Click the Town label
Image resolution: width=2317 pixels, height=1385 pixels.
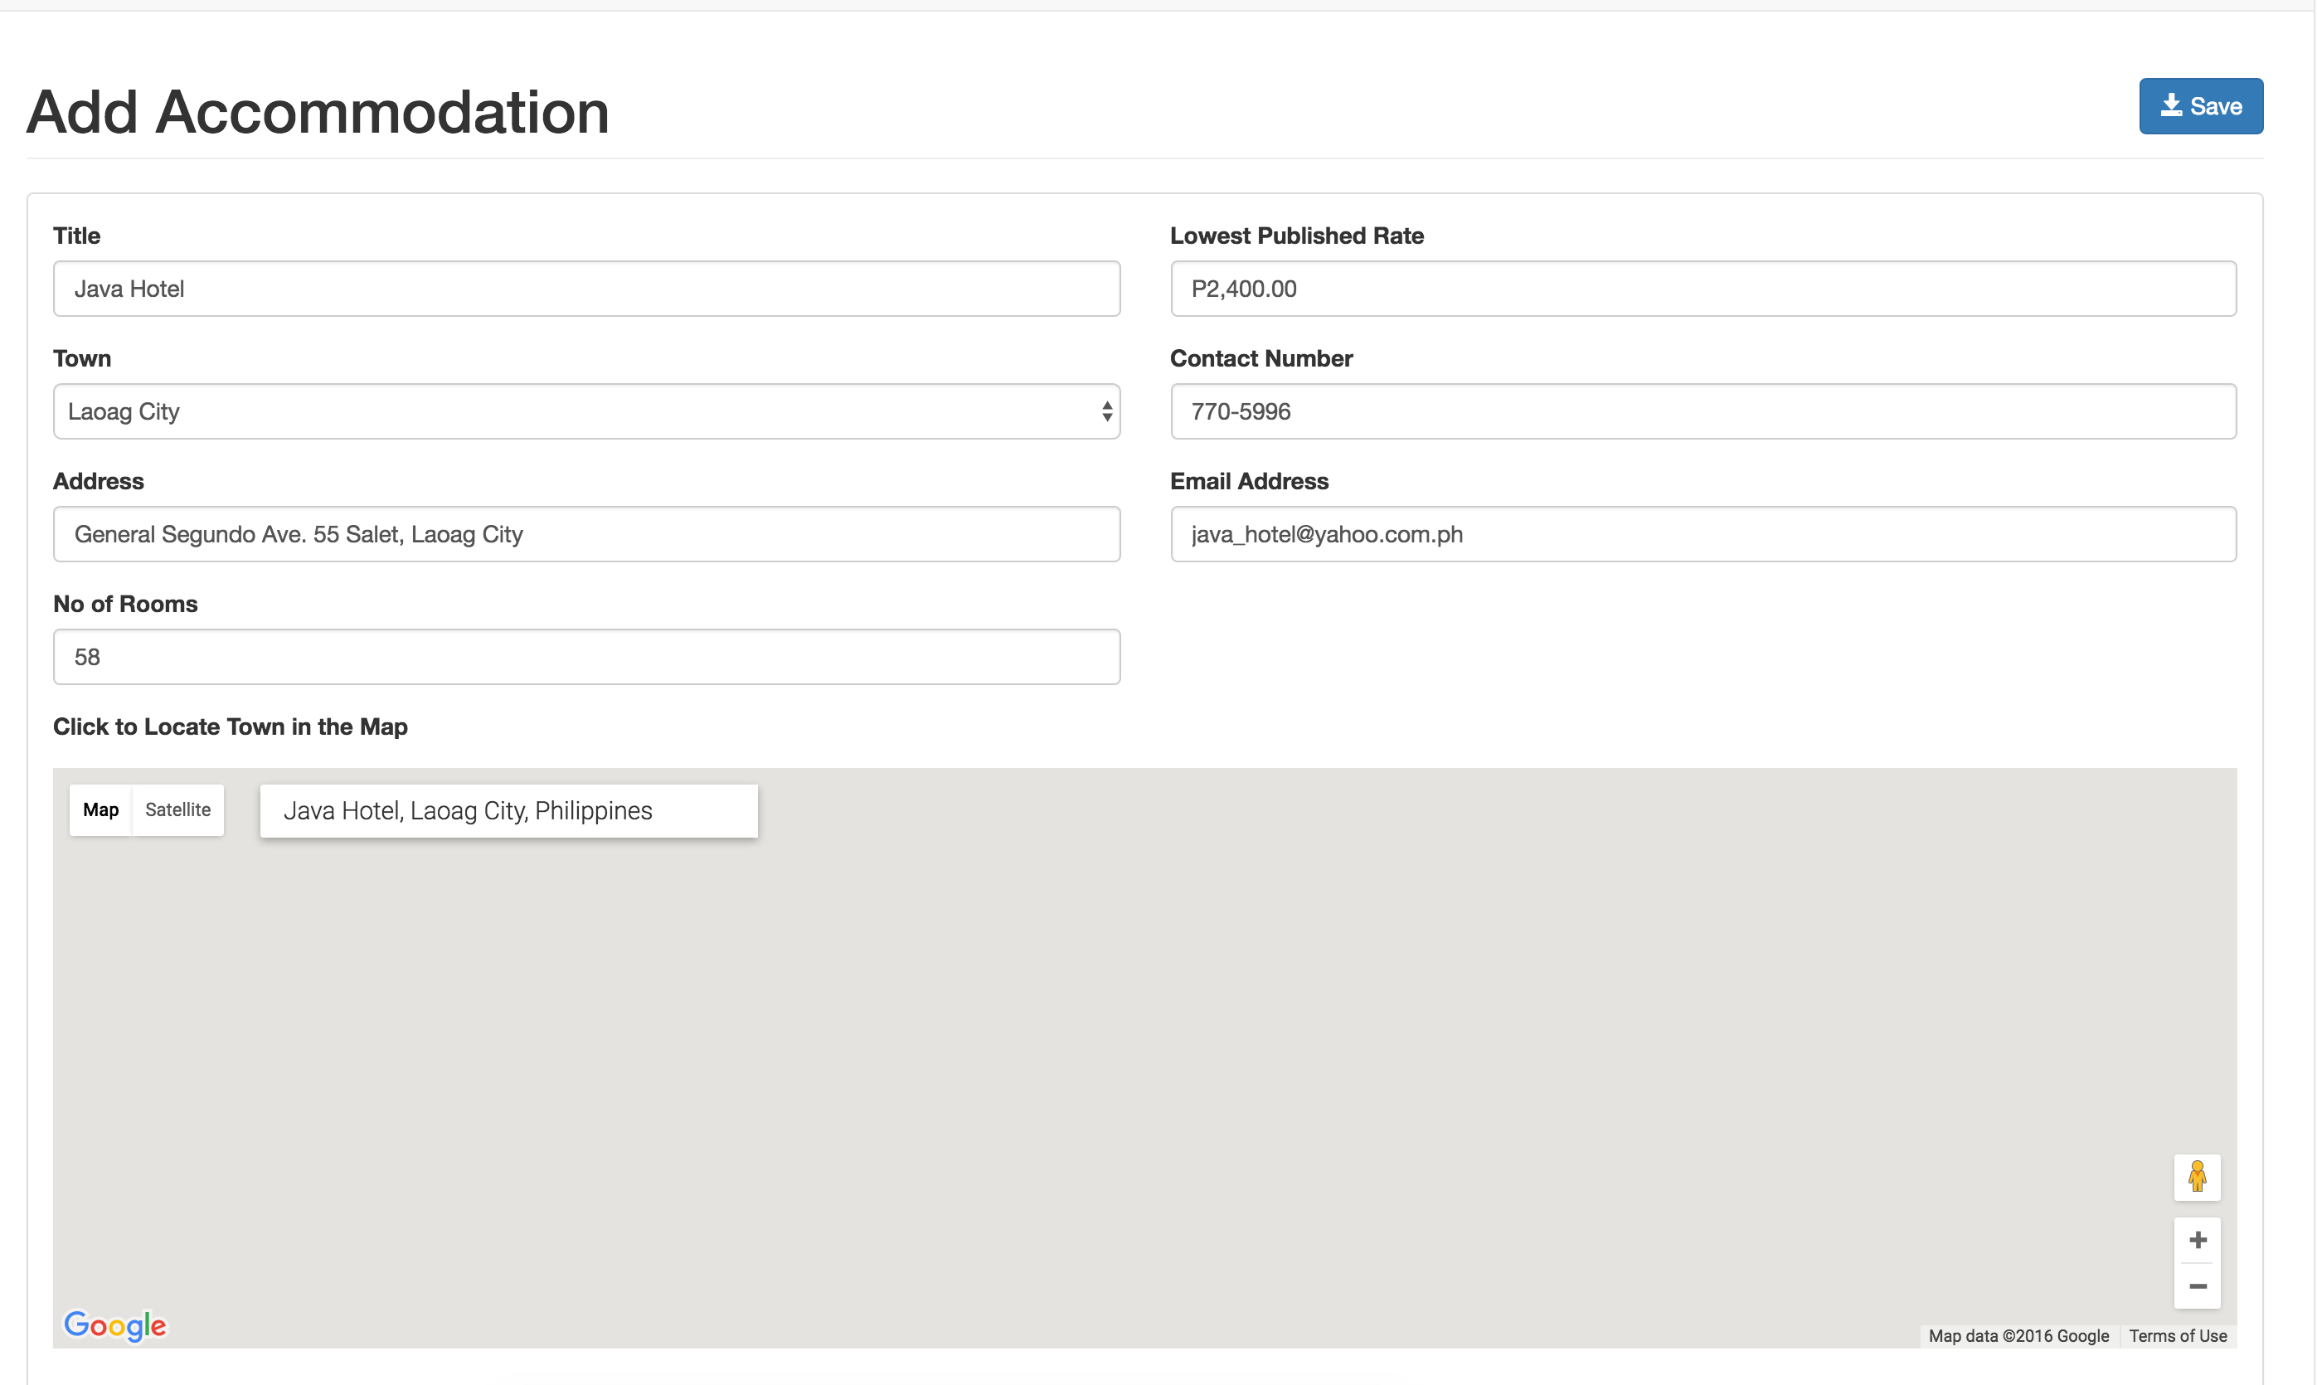(x=82, y=359)
